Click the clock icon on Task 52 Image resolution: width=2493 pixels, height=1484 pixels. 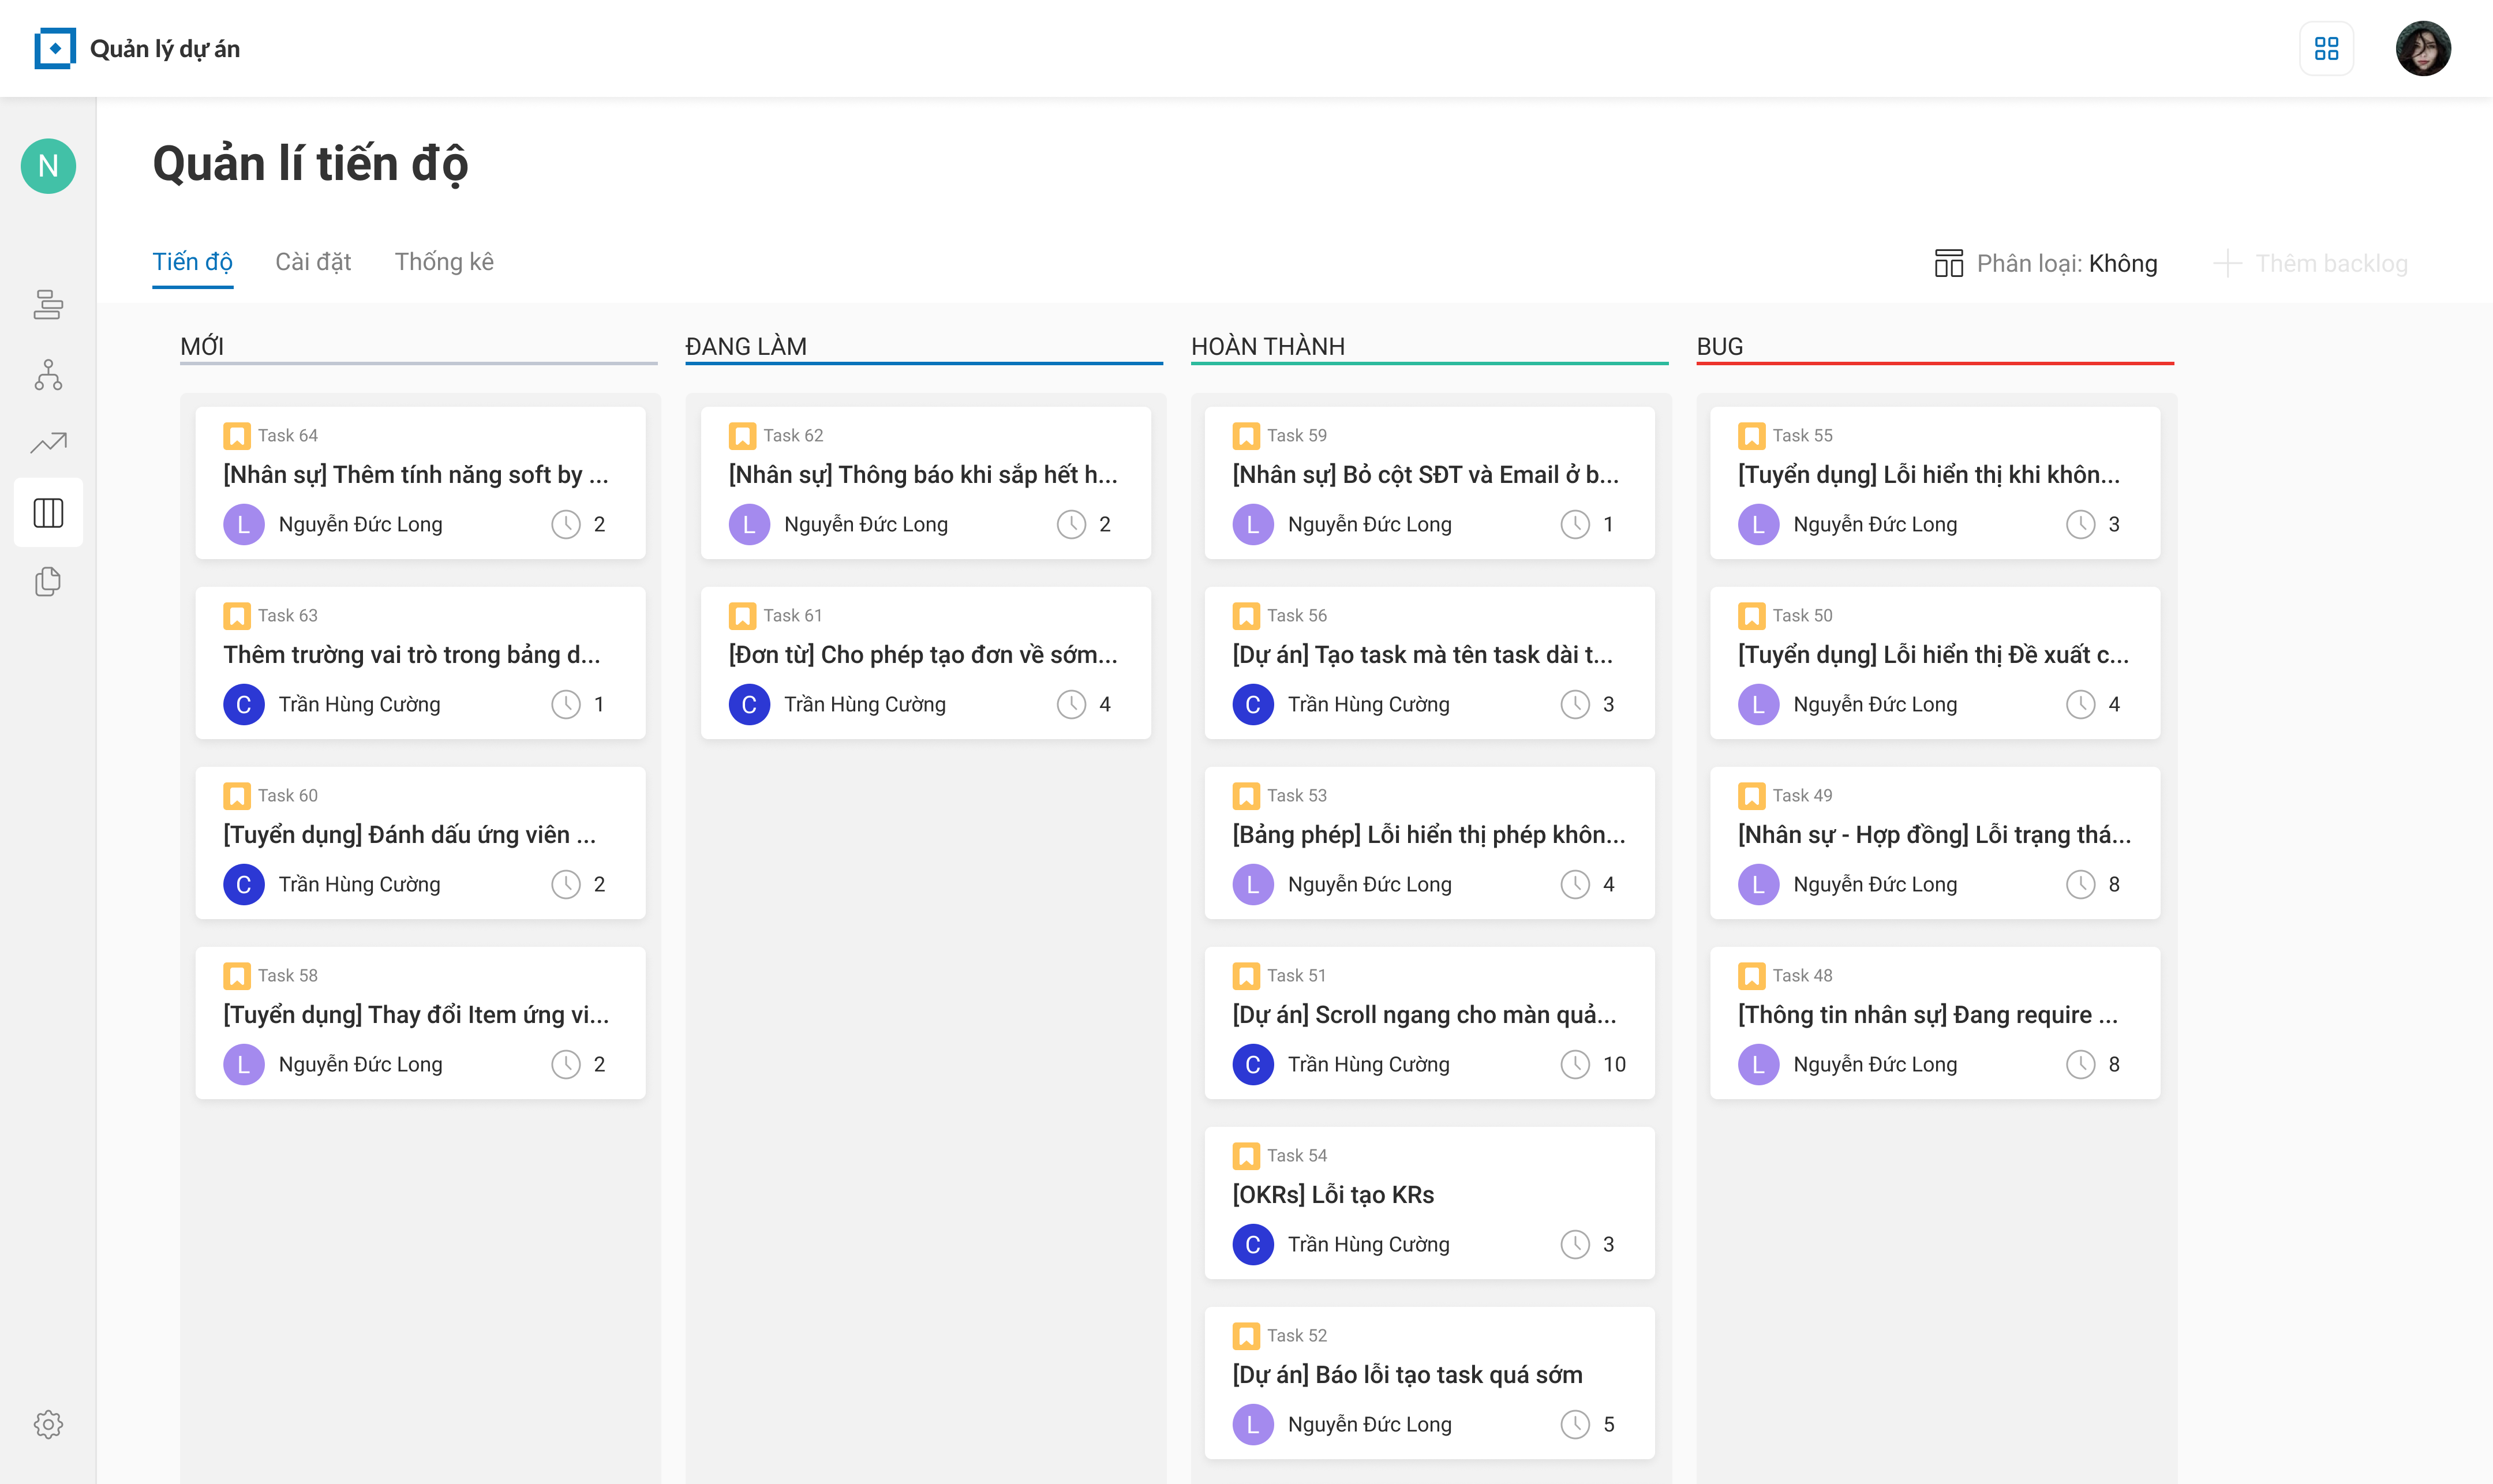tap(1575, 1424)
